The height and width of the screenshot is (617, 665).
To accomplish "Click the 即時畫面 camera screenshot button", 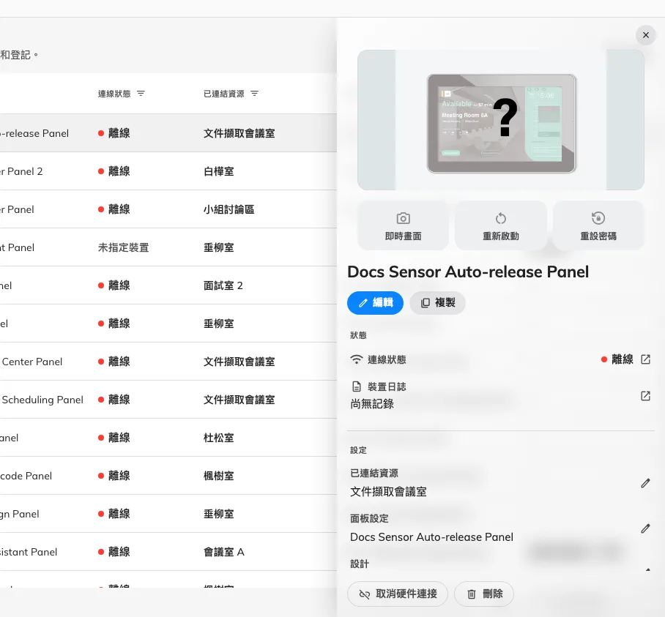I will pyautogui.click(x=403, y=226).
